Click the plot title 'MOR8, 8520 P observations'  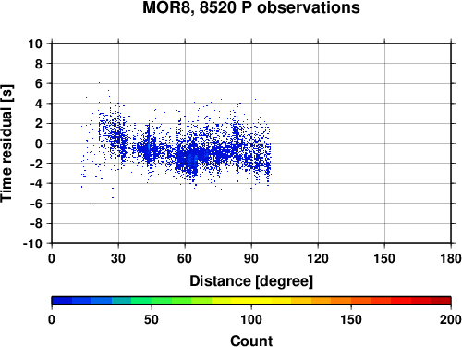click(x=251, y=7)
